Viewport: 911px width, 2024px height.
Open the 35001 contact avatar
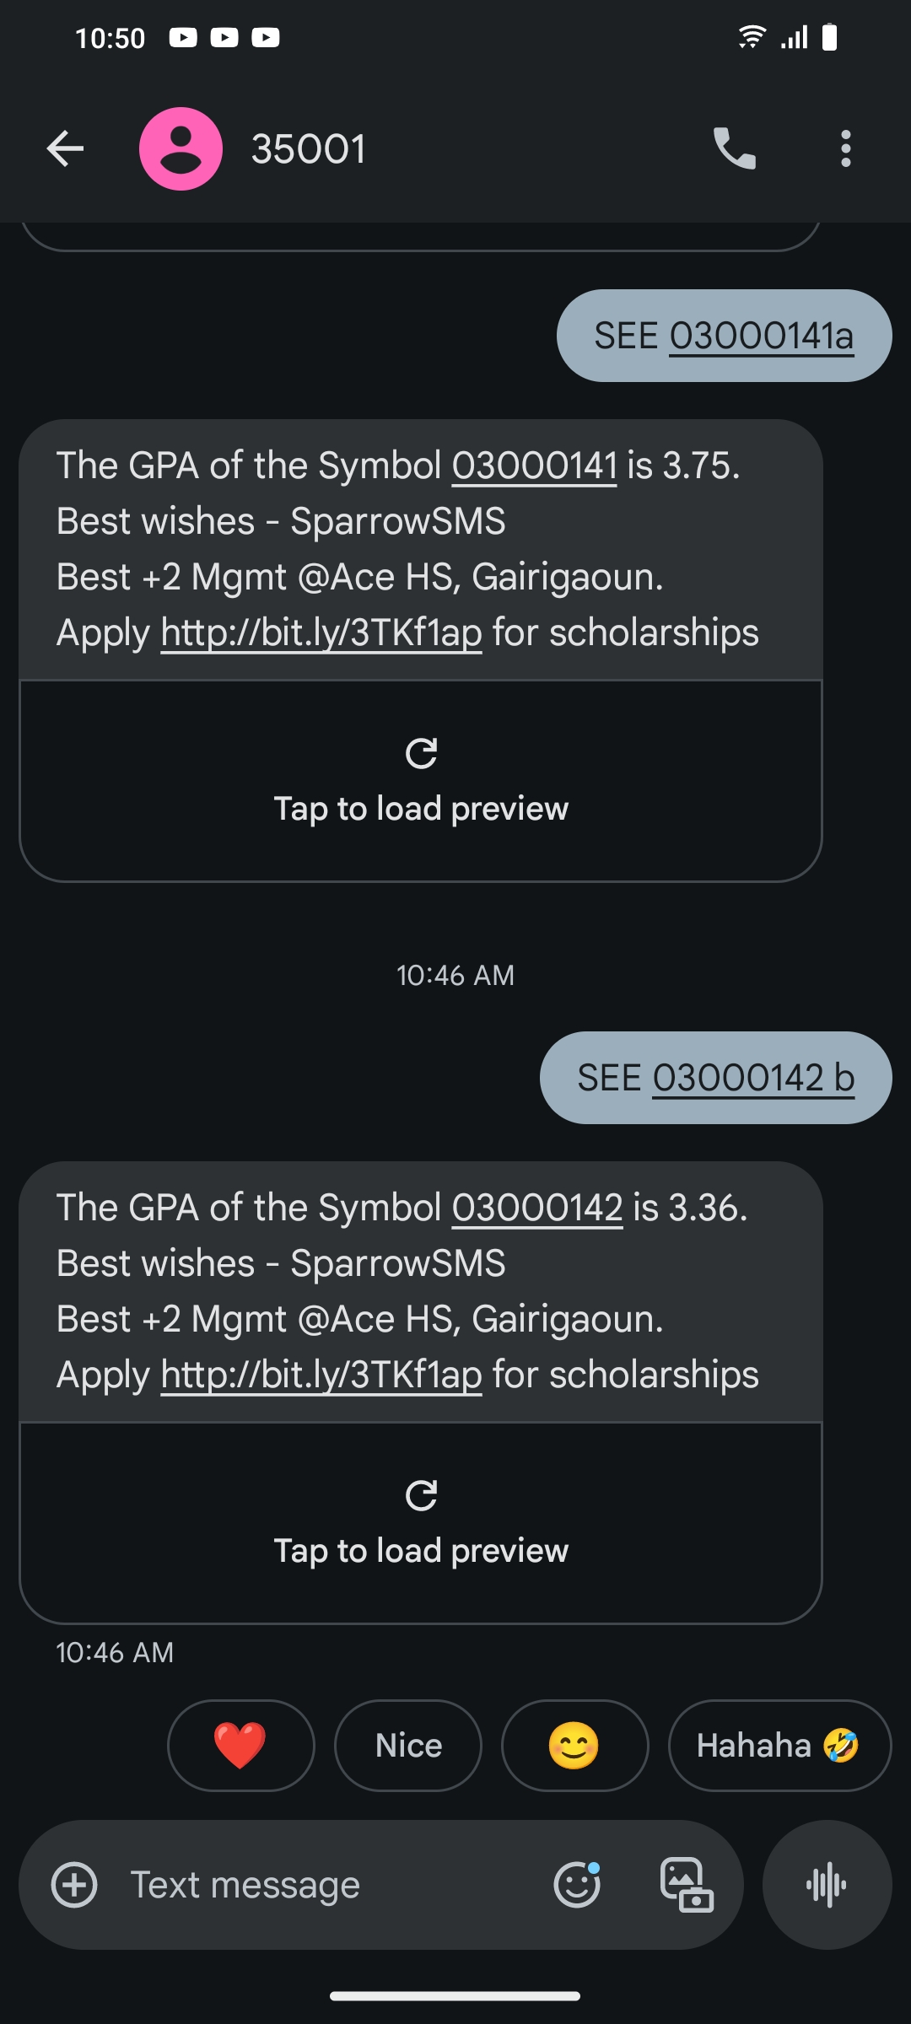(181, 149)
